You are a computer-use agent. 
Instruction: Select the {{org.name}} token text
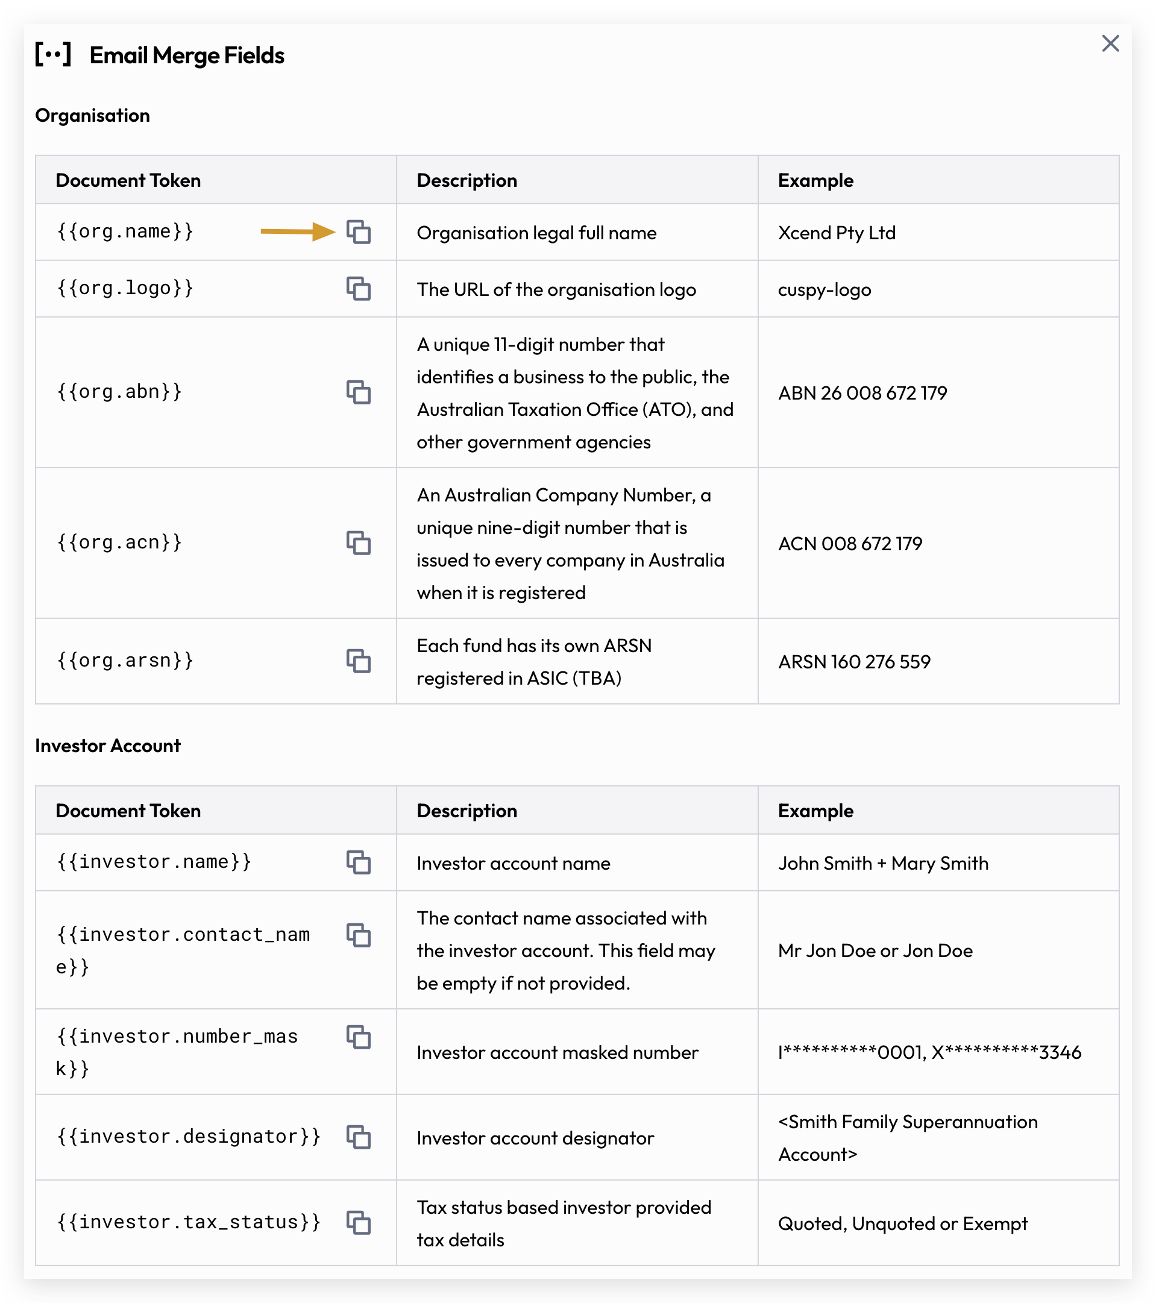pyautogui.click(x=125, y=231)
